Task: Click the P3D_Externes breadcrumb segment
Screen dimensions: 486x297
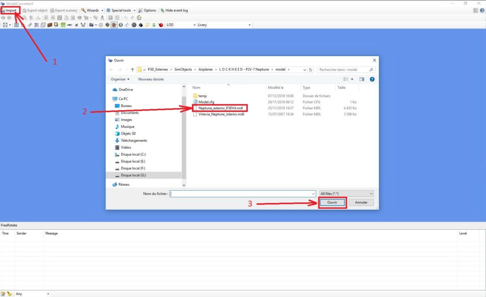Action: (157, 69)
